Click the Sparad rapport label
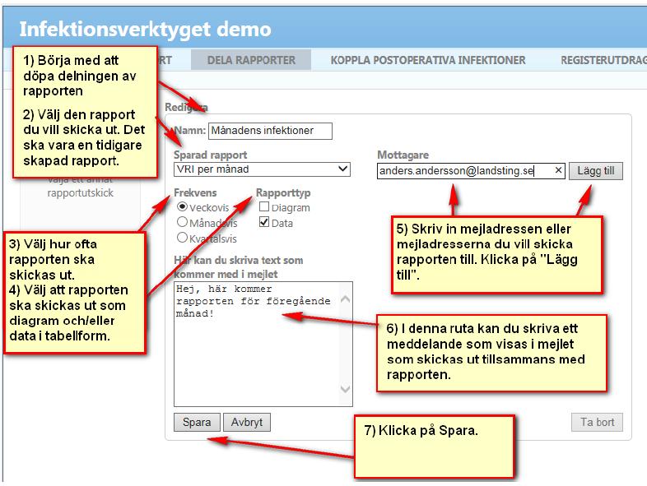The image size is (647, 486). pos(211,155)
